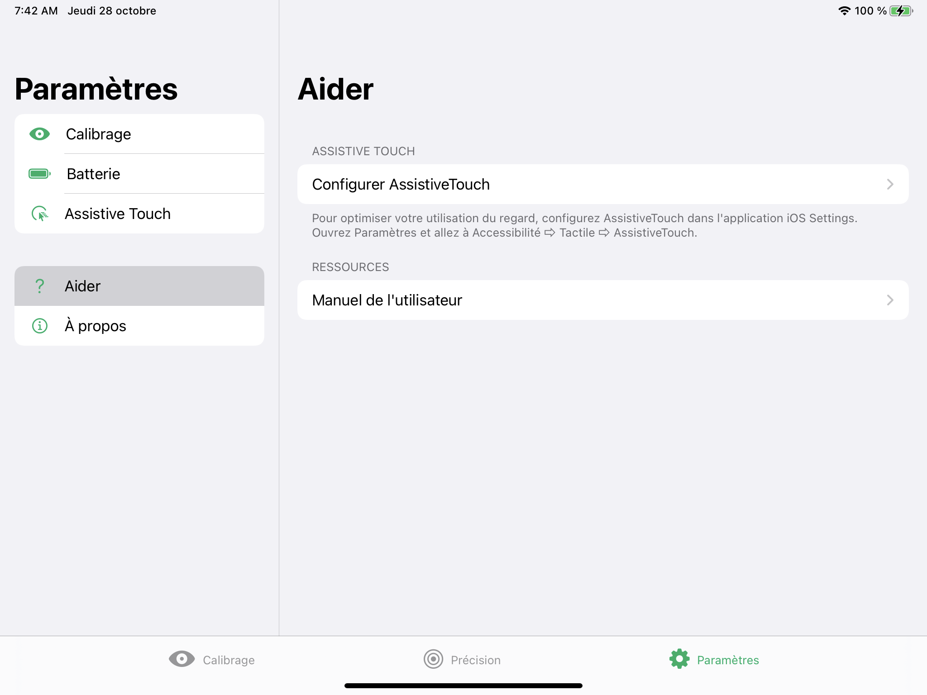The width and height of the screenshot is (927, 695).
Task: Tap the charging battery icon in status bar
Action: 901,11
